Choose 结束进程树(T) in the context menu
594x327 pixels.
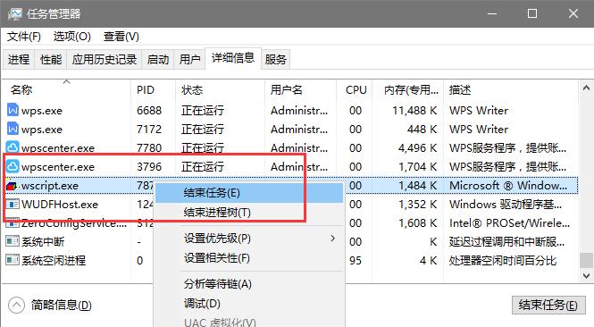coord(249,212)
